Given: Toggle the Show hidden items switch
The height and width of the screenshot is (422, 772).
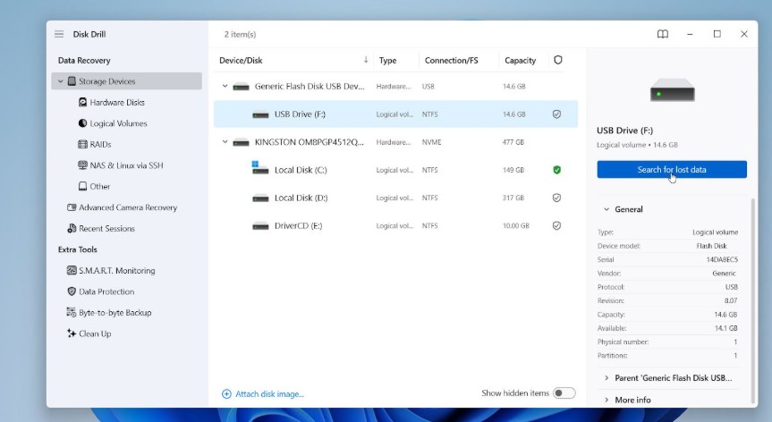Looking at the screenshot, I should coord(564,393).
